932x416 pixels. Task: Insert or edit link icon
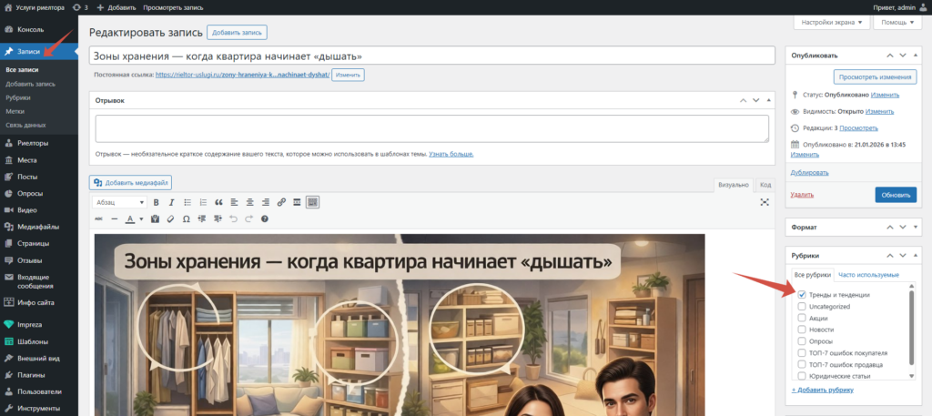tap(281, 202)
